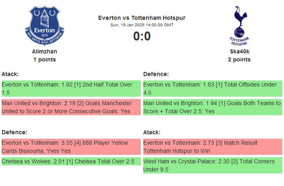Viewport: 284px width, 186px height.
Task: Select the Total Corners Under 9.5 bet
Action: (x=212, y=165)
